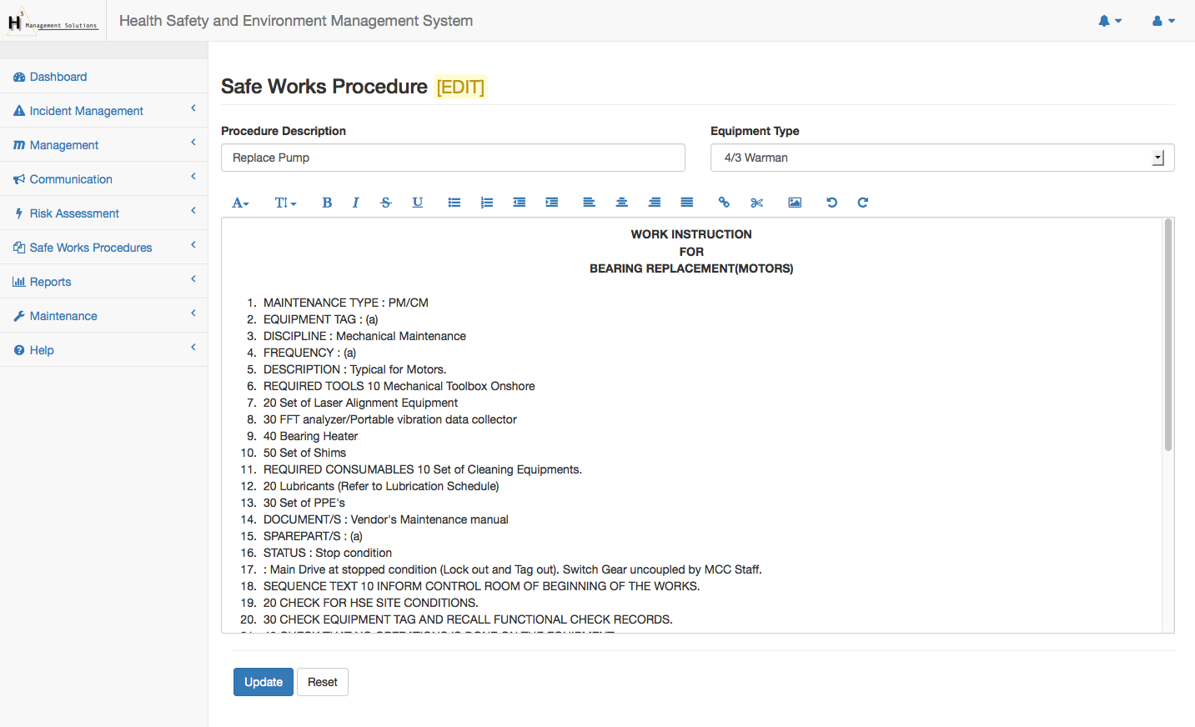Open Safe Works Procedures sidebar menu
This screenshot has width=1195, height=727.
(x=91, y=248)
